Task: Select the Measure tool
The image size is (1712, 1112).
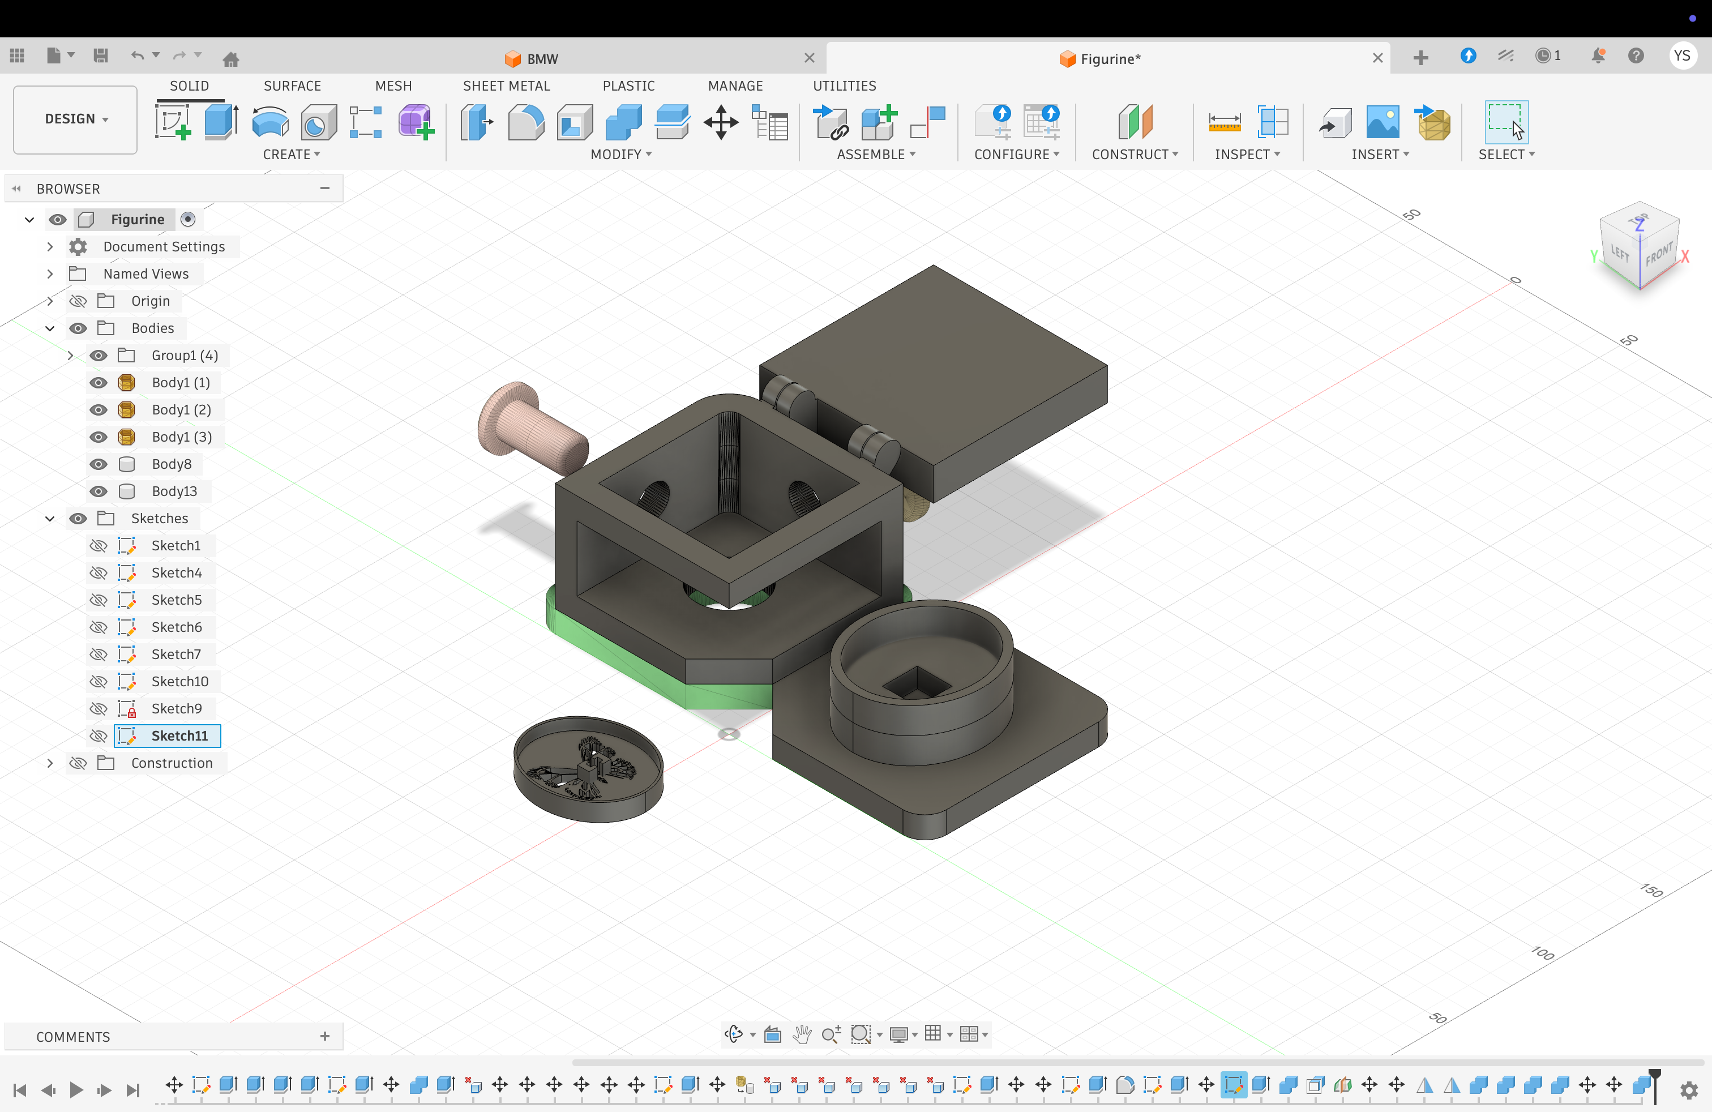Action: pos(1225,122)
